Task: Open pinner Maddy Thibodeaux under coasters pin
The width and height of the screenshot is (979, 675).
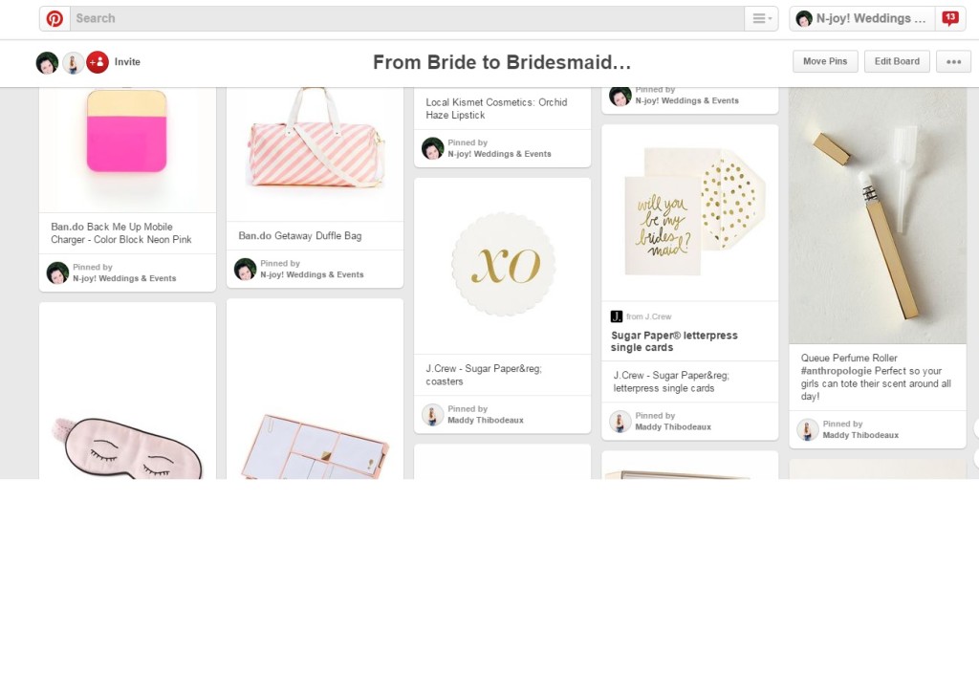Action: point(486,421)
